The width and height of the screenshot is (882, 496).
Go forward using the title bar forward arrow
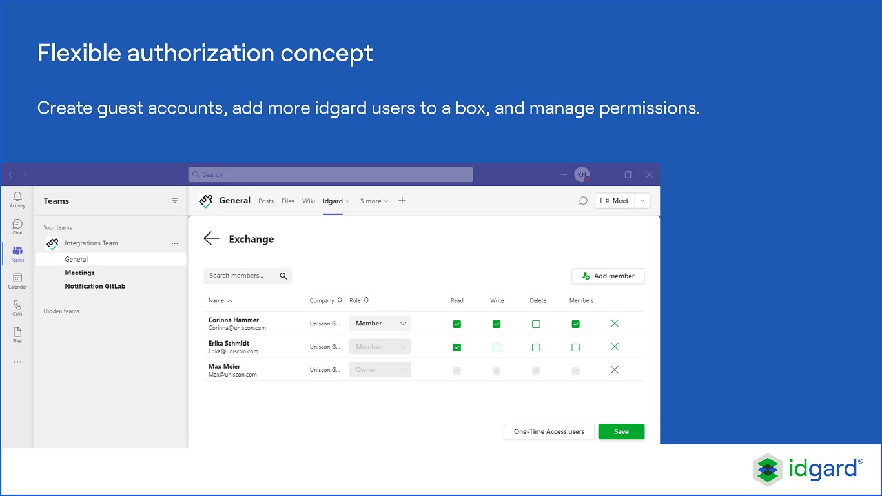click(25, 174)
